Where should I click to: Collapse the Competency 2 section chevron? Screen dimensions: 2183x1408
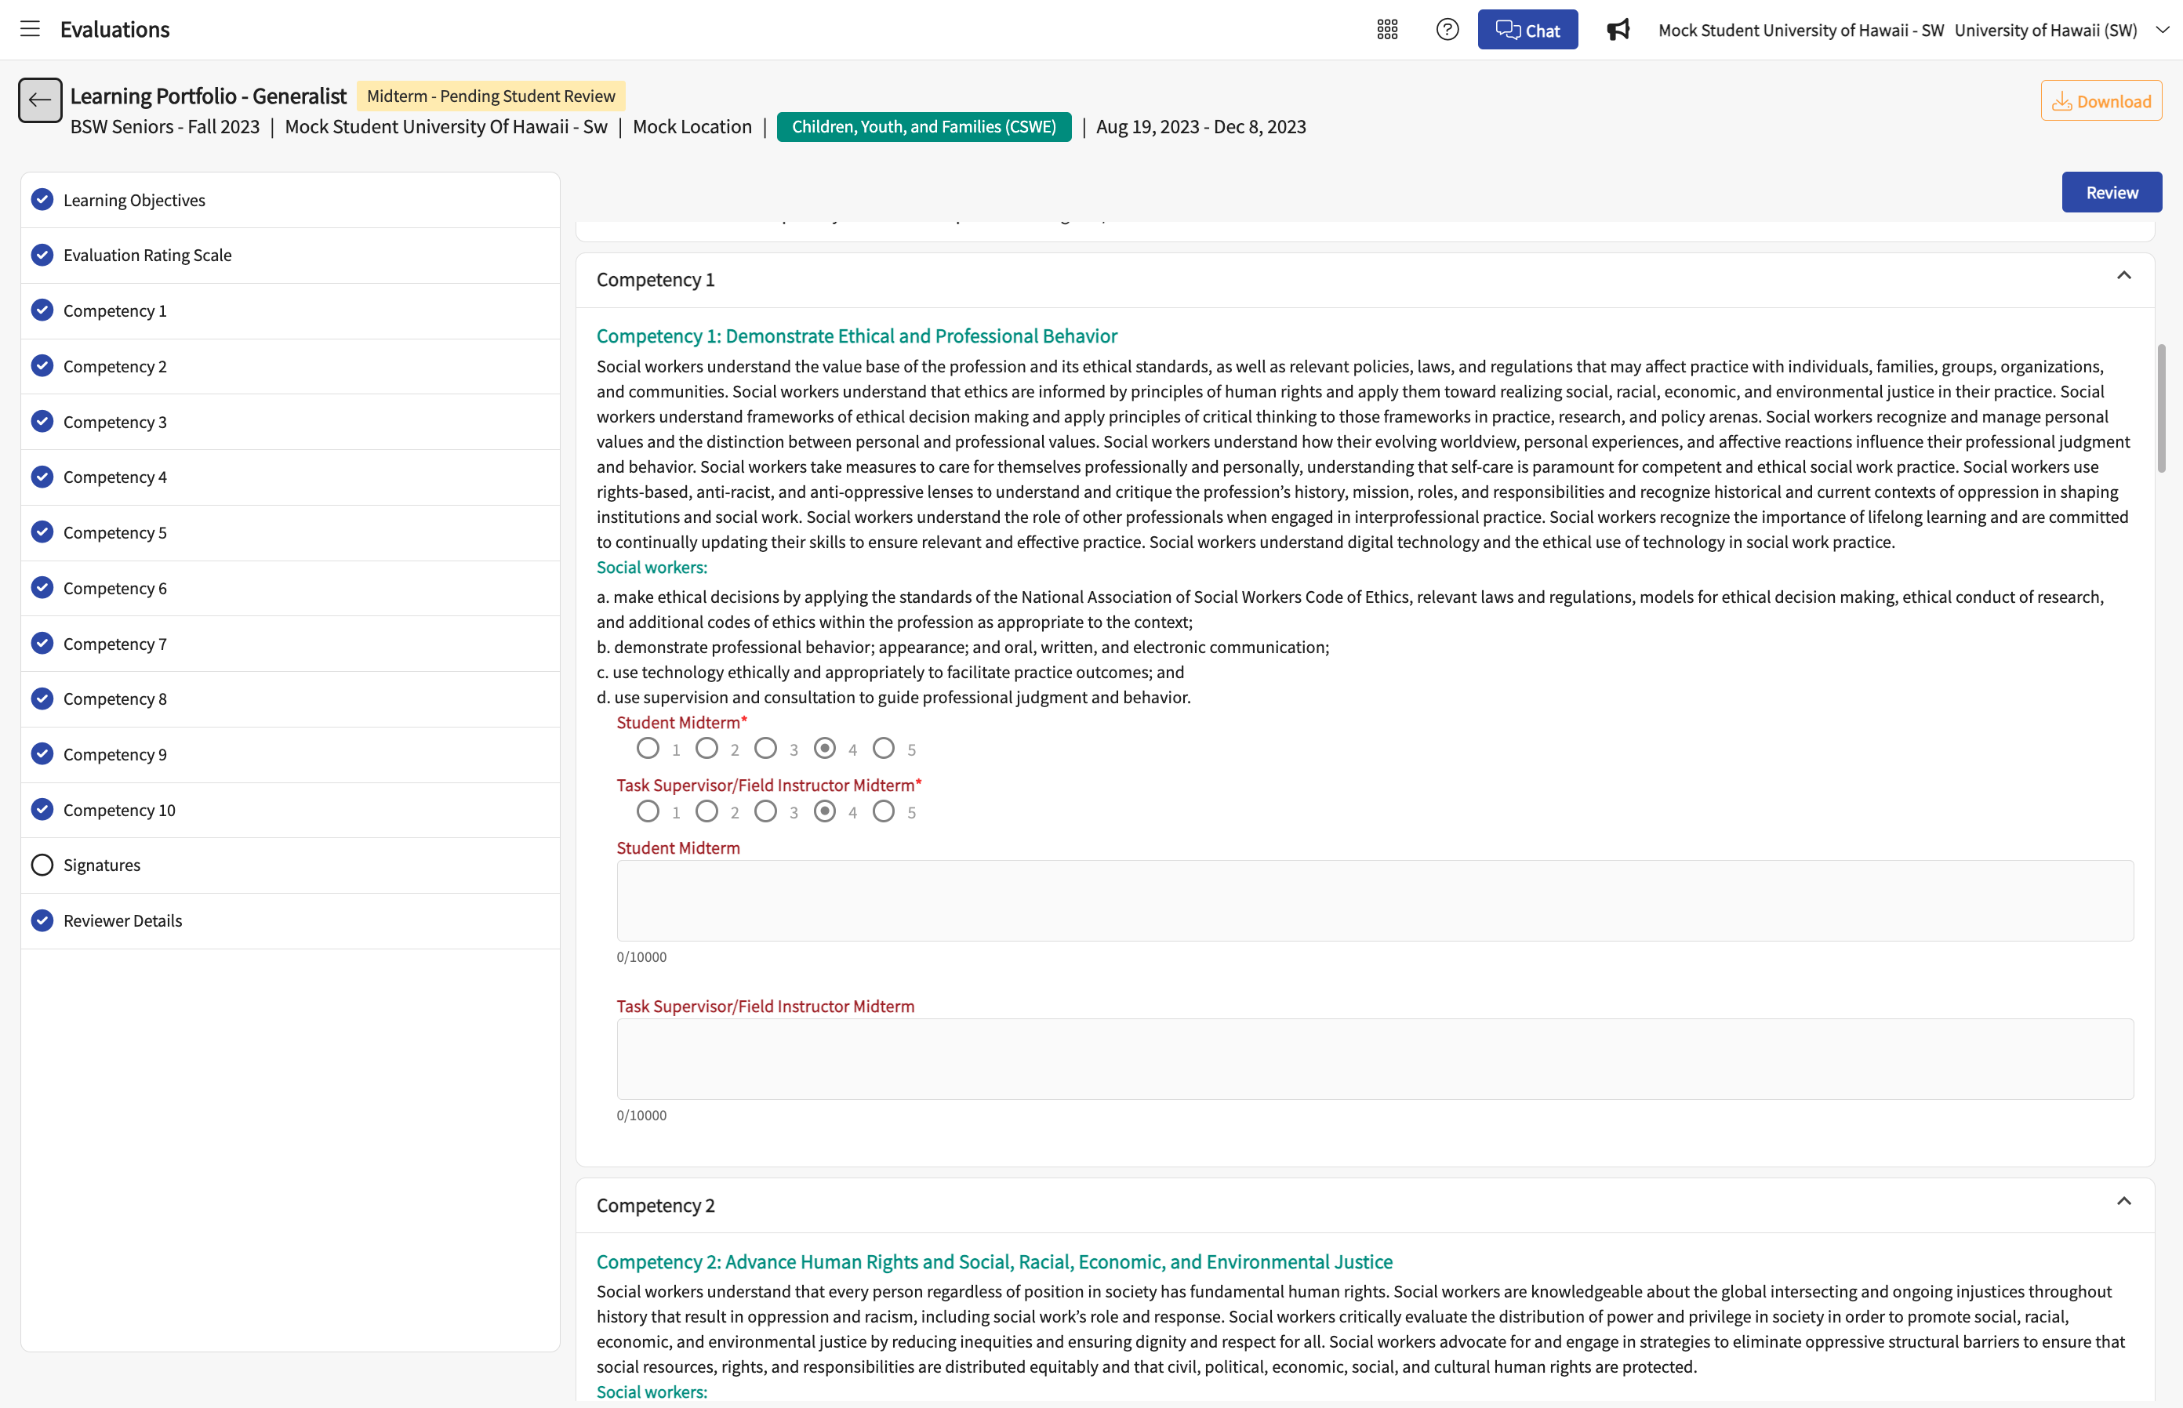coord(2123,1201)
